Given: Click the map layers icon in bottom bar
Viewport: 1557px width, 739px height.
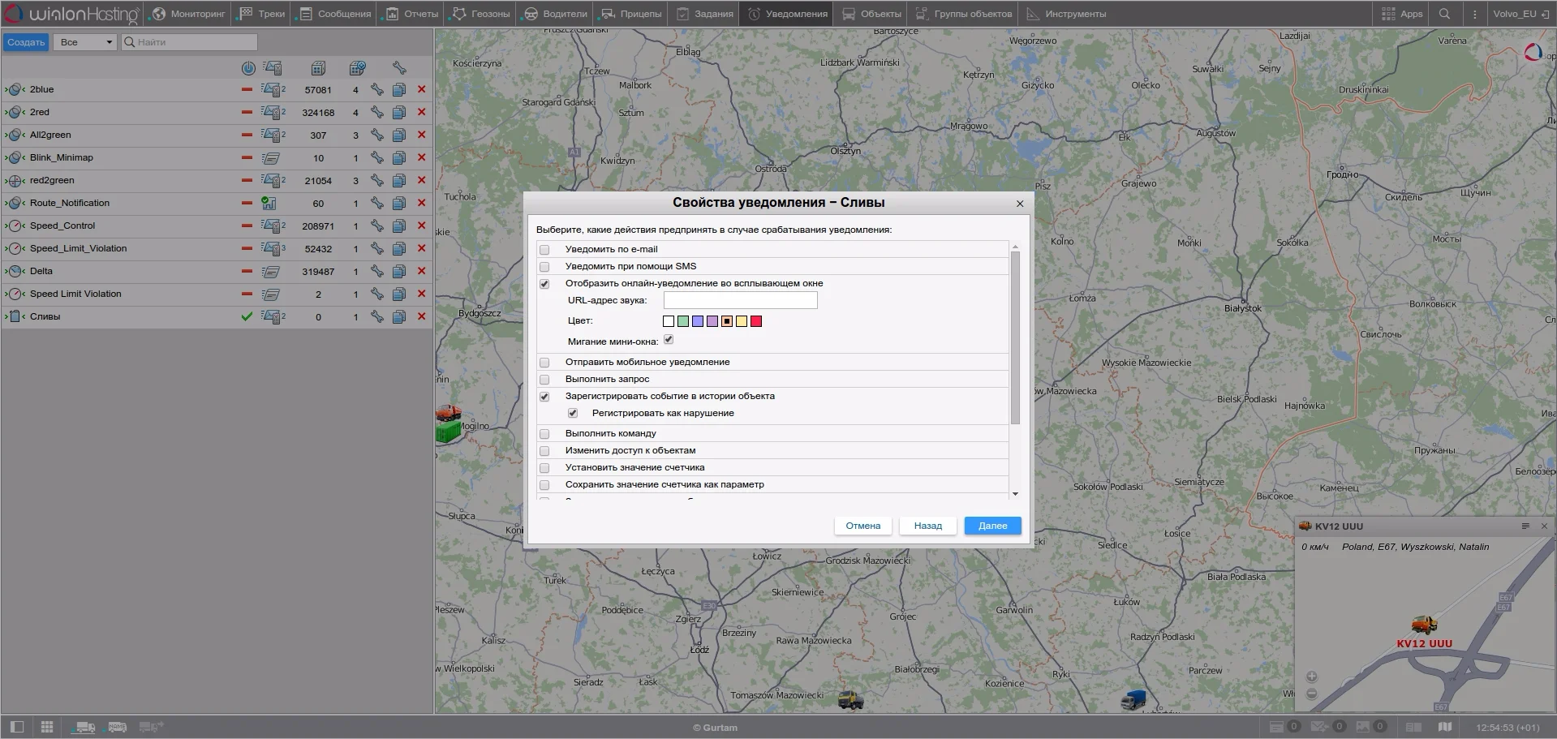Looking at the screenshot, I should (1445, 727).
